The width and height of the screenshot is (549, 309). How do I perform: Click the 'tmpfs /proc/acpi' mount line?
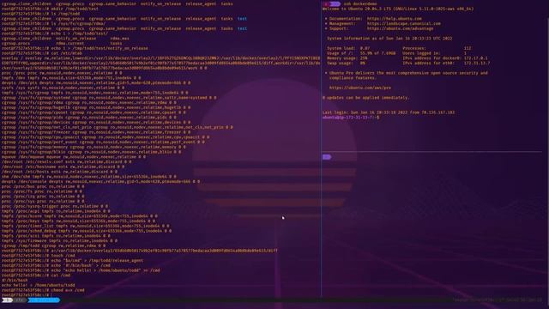pos(56,211)
